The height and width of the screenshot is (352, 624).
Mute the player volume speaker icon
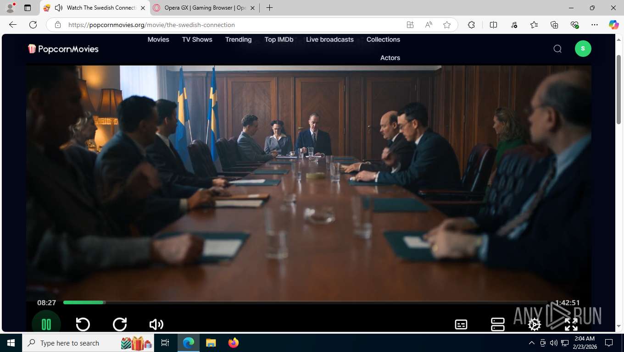coord(156,324)
